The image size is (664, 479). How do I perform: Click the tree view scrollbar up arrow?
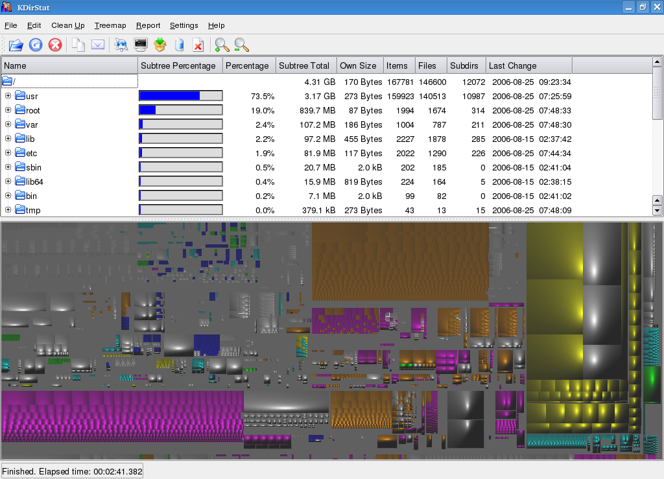pos(658,62)
